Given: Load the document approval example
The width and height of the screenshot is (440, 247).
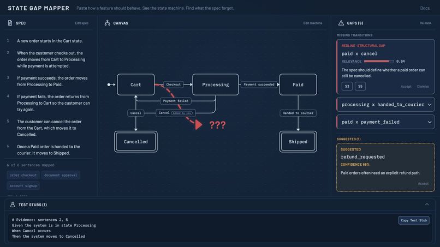Looking at the screenshot, I should 61,175.
